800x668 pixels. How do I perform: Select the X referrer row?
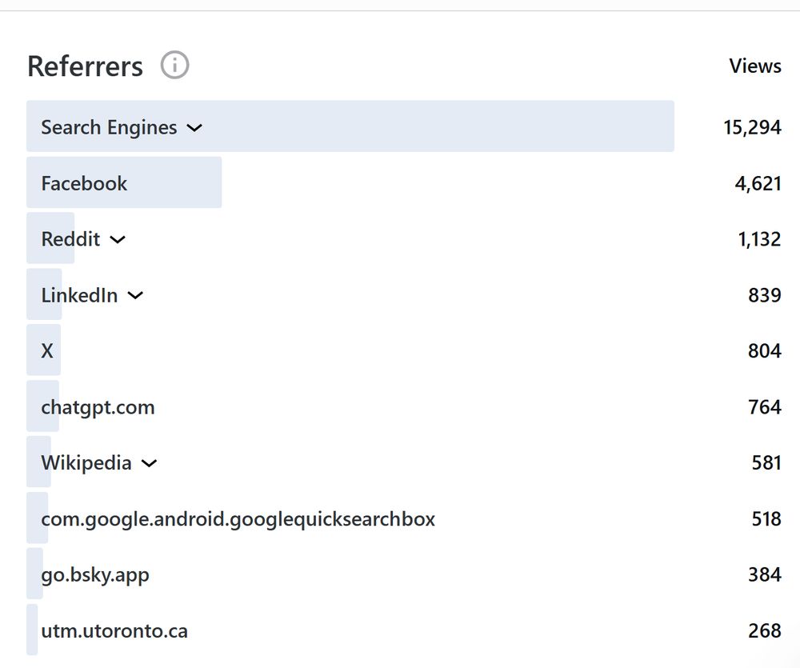(47, 351)
